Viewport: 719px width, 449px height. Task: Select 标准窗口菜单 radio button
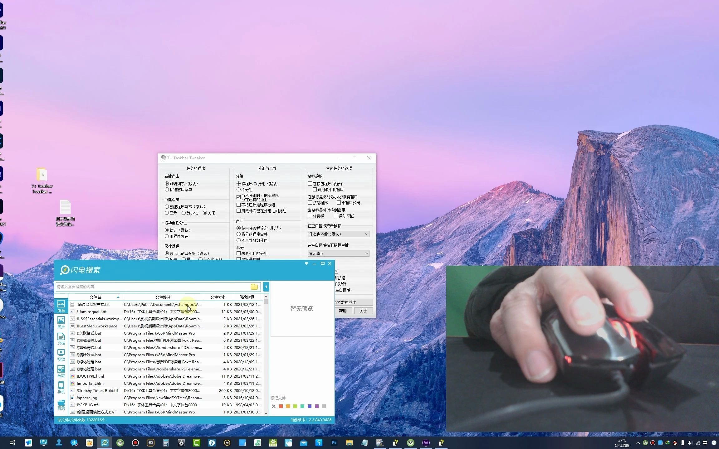(167, 190)
